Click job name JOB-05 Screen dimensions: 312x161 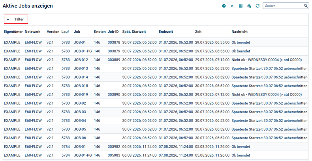80,129
